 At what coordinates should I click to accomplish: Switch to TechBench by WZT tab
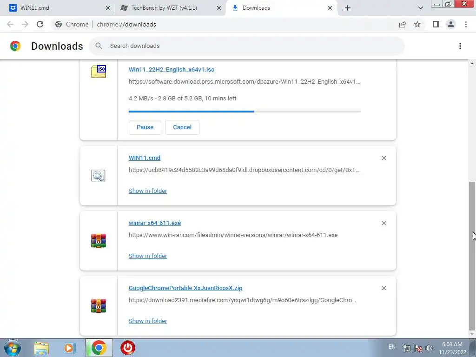[x=170, y=8]
